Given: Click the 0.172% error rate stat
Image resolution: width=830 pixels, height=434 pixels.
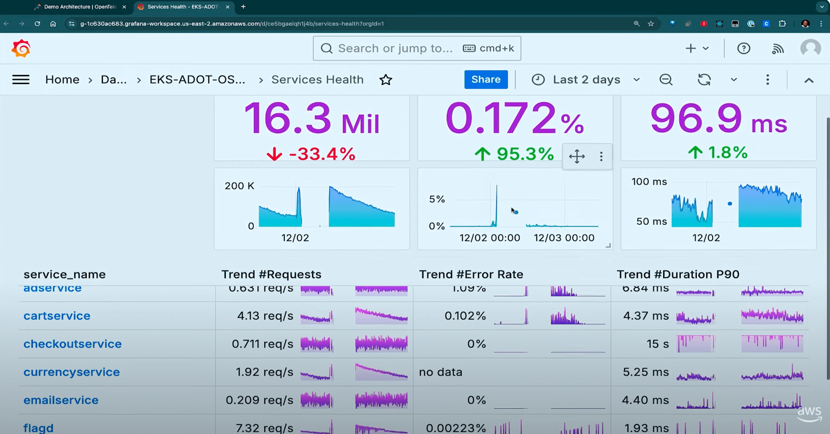Looking at the screenshot, I should pyautogui.click(x=515, y=119).
